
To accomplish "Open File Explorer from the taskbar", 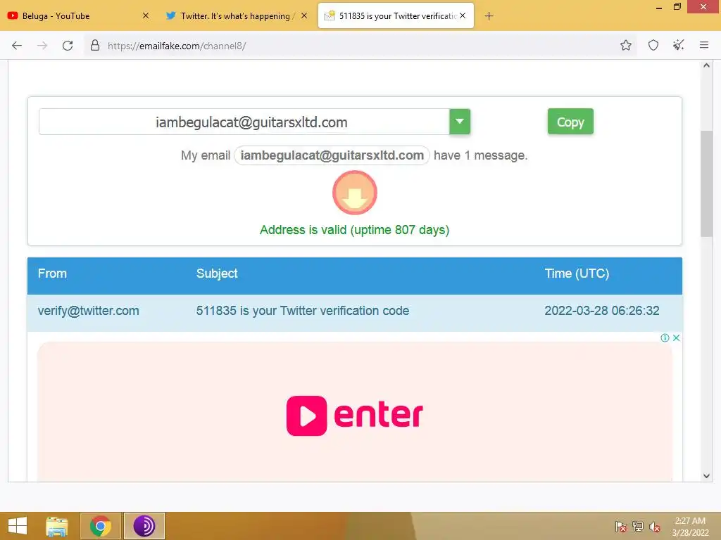I will click(x=57, y=526).
